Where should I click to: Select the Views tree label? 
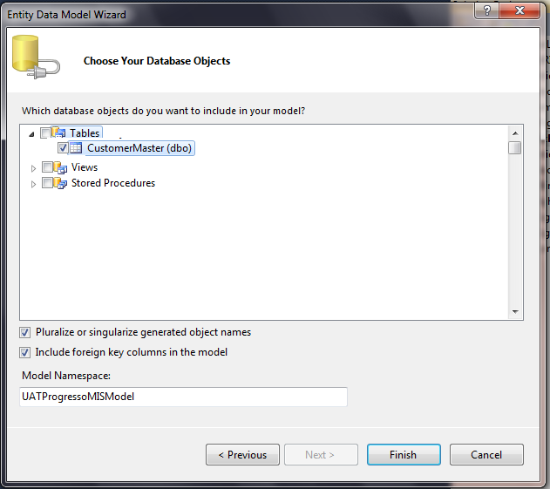85,167
